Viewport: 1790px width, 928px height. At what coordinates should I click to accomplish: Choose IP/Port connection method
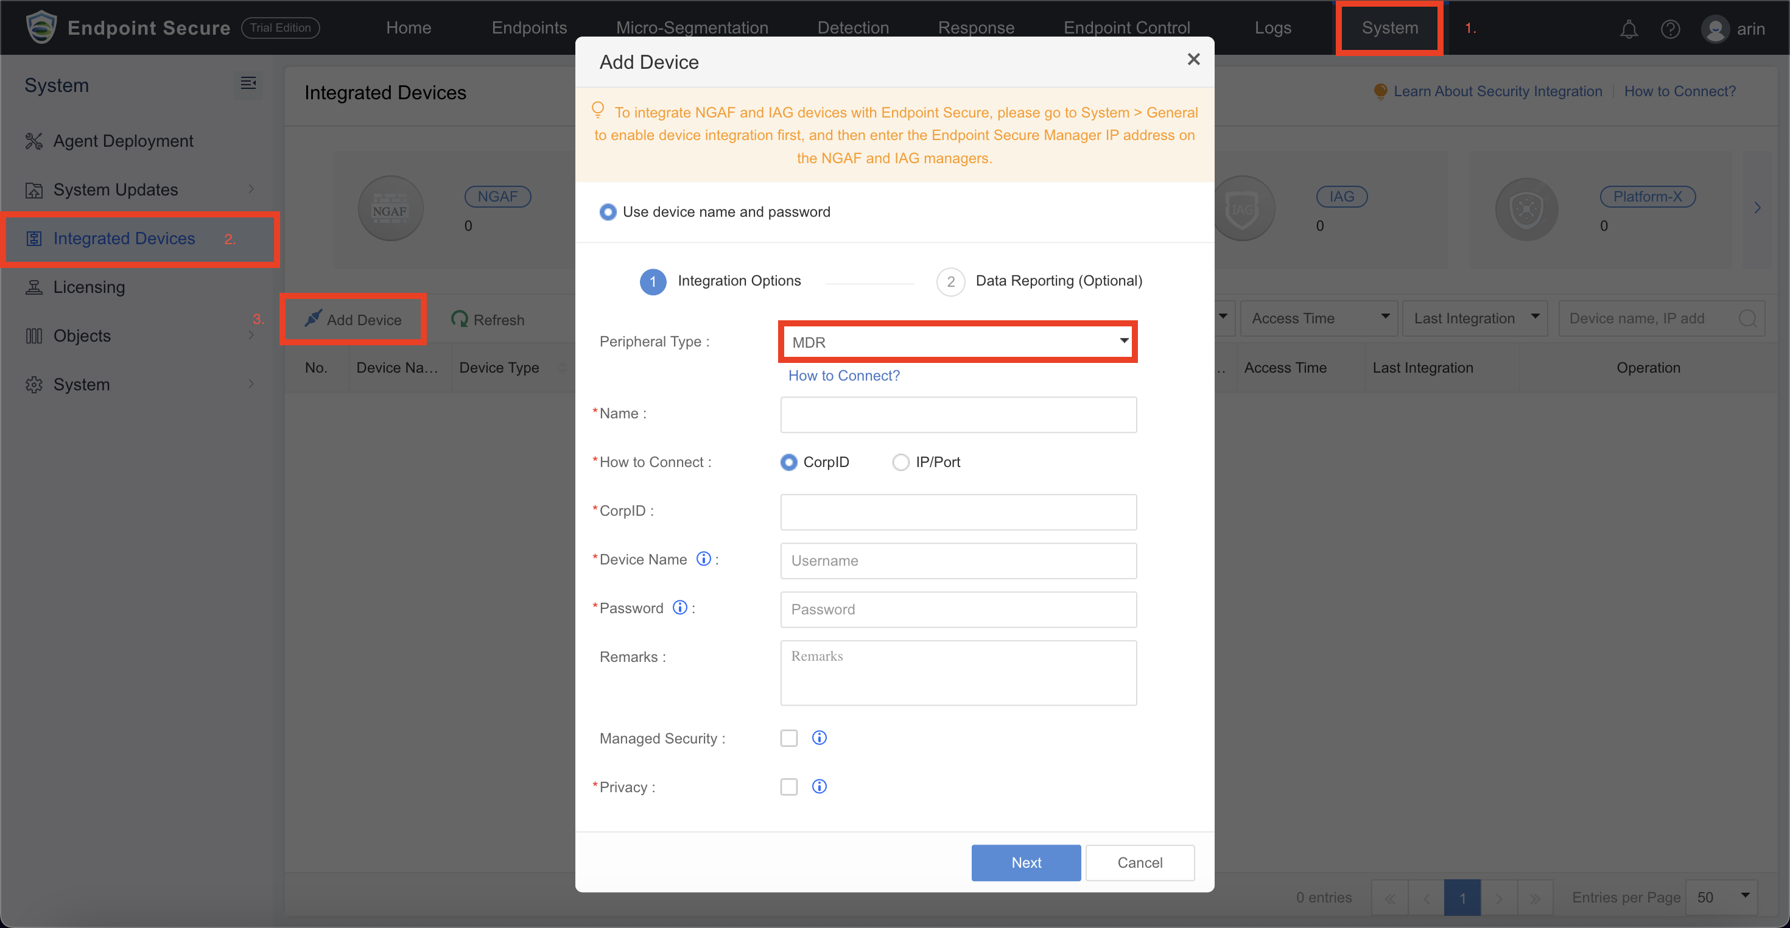pyautogui.click(x=900, y=462)
